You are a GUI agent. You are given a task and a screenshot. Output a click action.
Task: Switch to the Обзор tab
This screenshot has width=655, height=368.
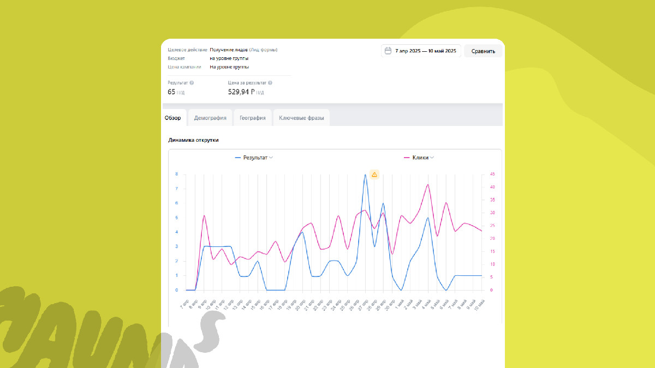173,118
